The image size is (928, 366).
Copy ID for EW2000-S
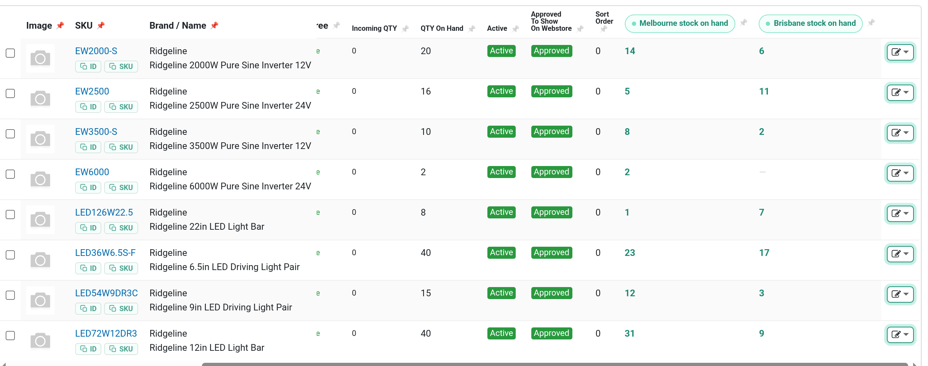88,67
